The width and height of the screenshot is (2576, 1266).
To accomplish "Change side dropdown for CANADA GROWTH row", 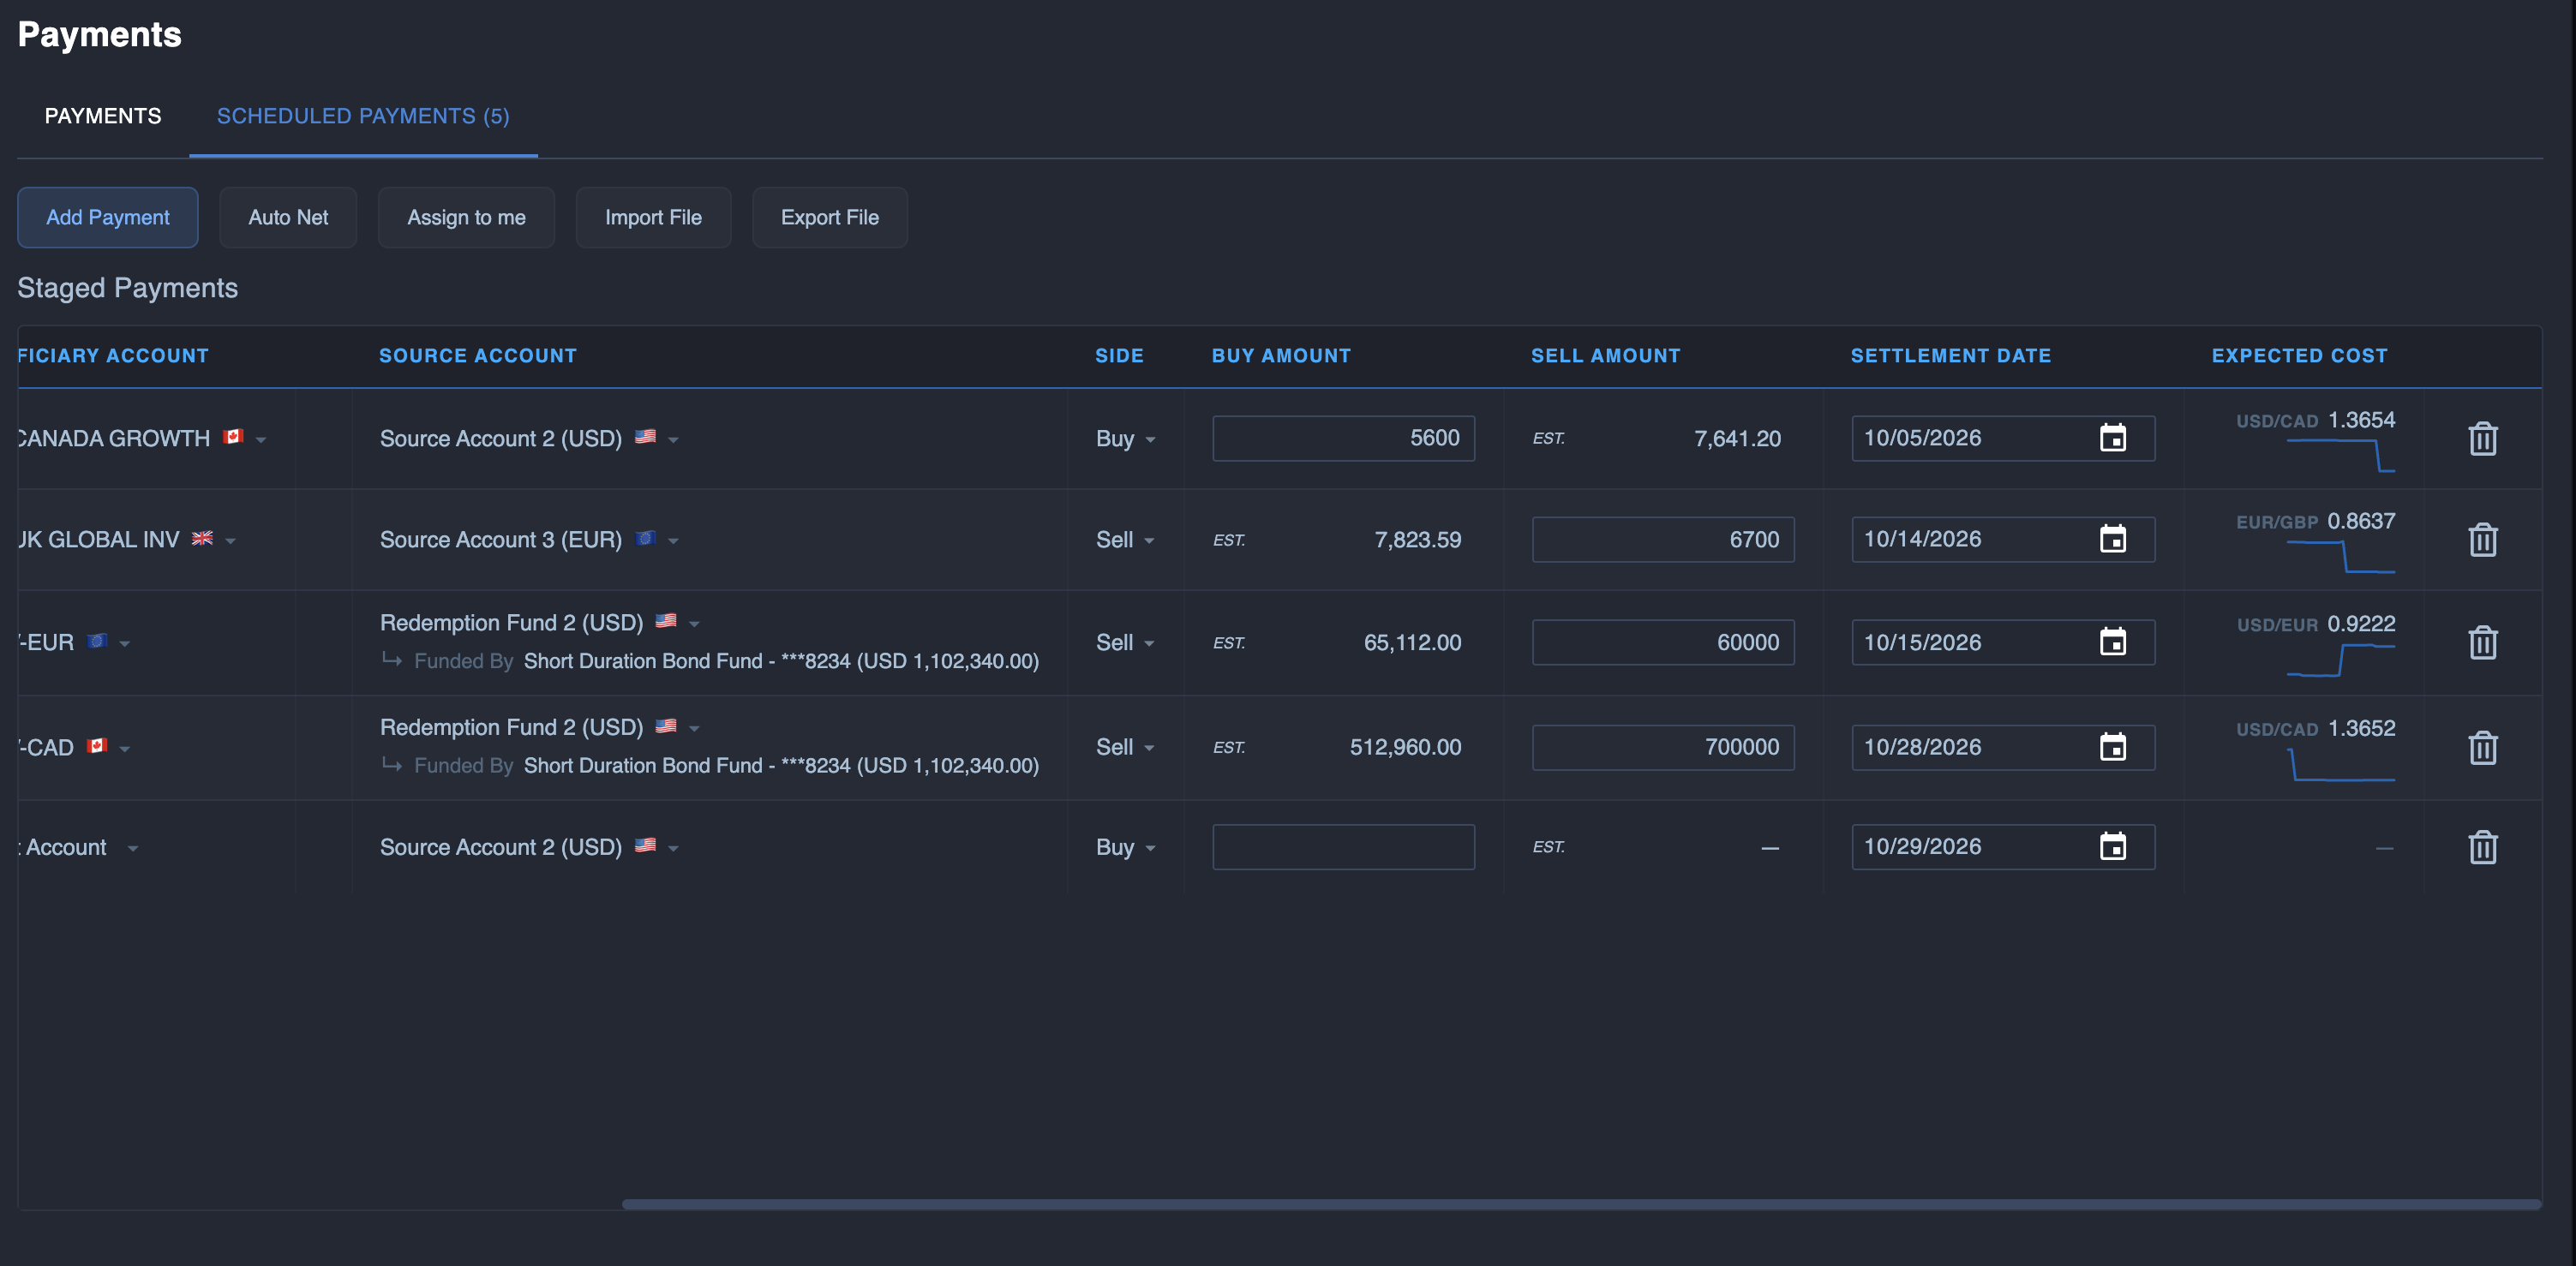I will (1126, 439).
